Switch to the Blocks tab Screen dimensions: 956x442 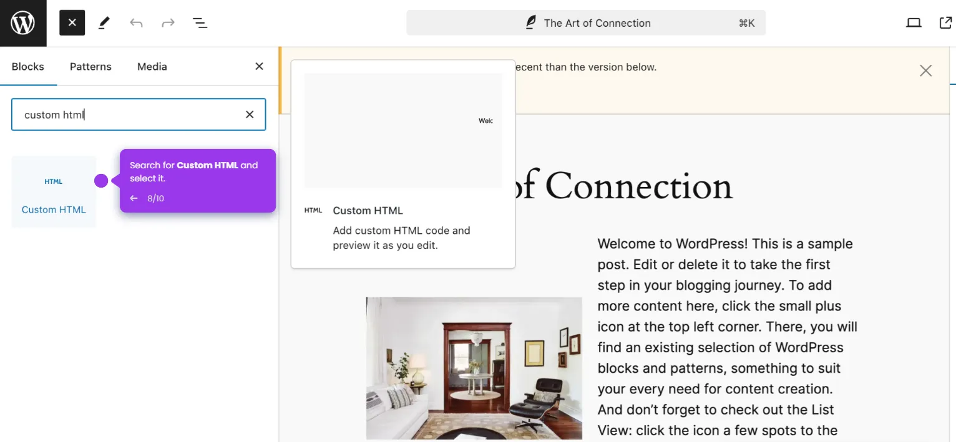28,67
